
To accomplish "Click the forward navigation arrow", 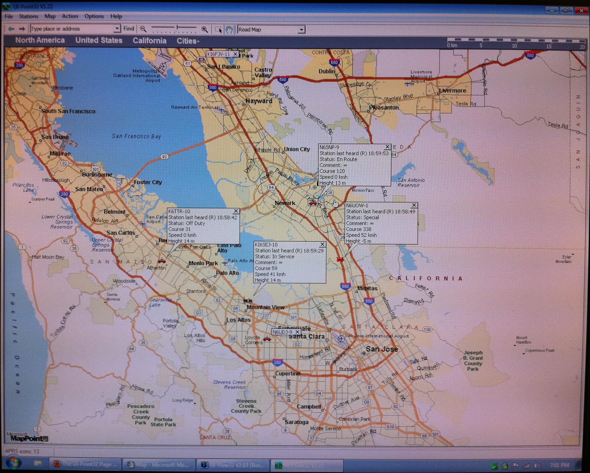I will click(22, 29).
